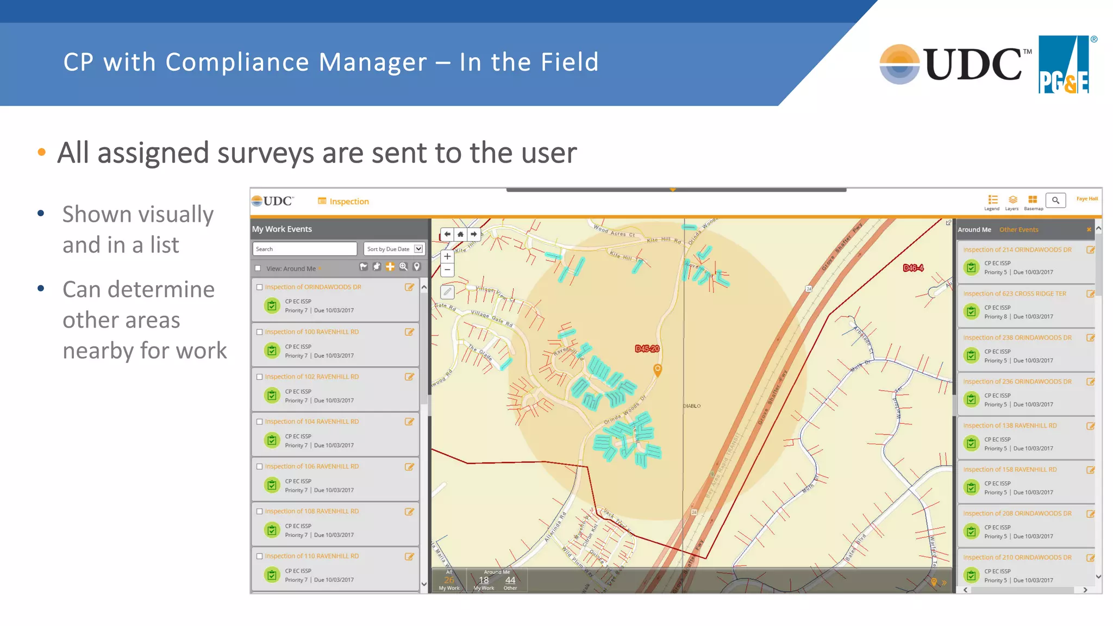This screenshot has height=626, width=1113.
Task: Edit Inspection of ORINDAWOODS DR via pencil icon
Action: coord(409,287)
